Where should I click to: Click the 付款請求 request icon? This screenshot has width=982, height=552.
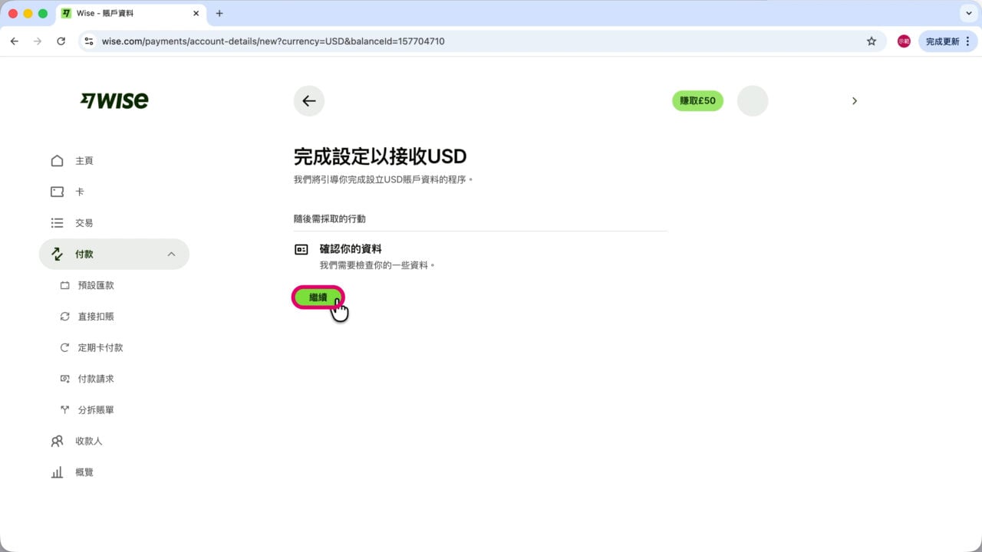click(64, 379)
